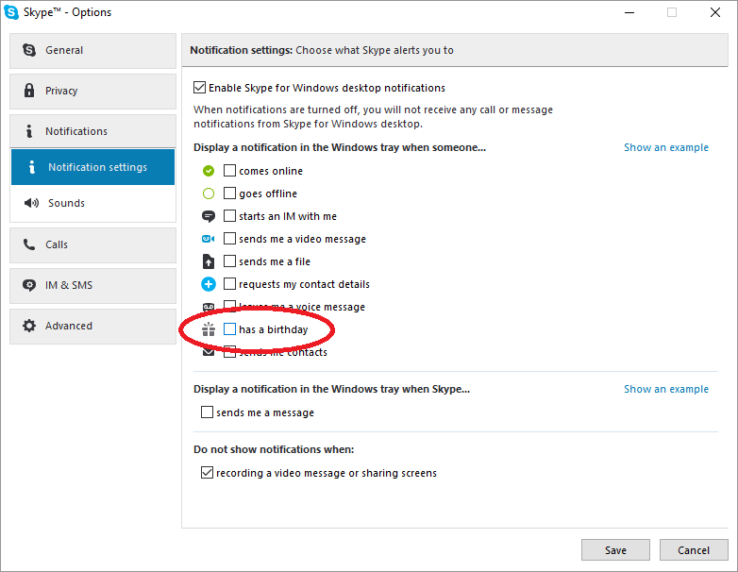Click the Advanced gear icon
The image size is (738, 572).
(29, 326)
